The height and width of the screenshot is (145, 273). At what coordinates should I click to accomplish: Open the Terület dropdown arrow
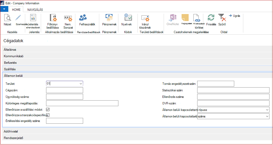(x=81, y=84)
